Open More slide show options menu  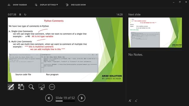pyautogui.click(x=52, y=87)
